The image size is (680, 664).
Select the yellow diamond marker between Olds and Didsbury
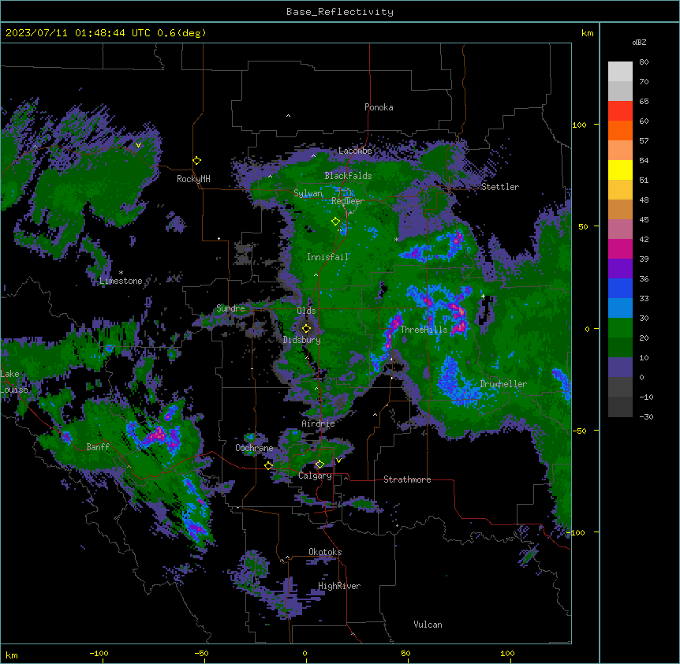click(x=306, y=329)
